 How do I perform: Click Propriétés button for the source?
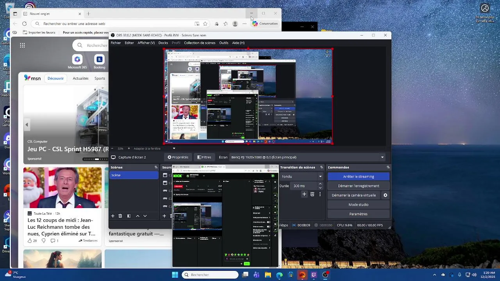(x=178, y=157)
